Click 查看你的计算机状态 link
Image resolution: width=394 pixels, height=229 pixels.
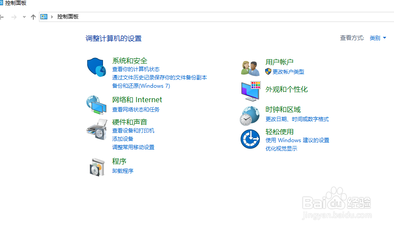click(136, 69)
